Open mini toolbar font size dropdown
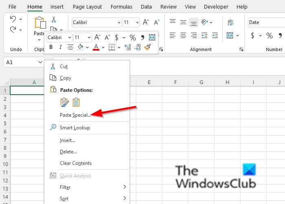Screen dimensions: 285x204 tap(89, 38)
